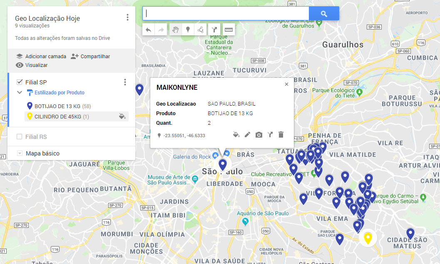Click the add directions tool

[214, 30]
